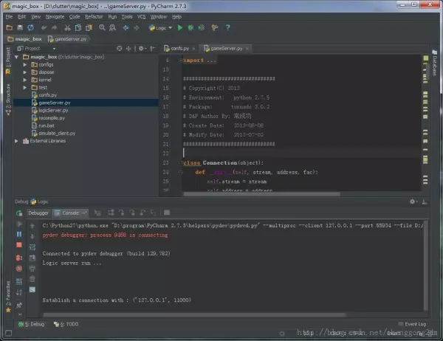Open the Navigate menu
The width and height of the screenshot is (443, 341).
pyautogui.click(x=55, y=17)
